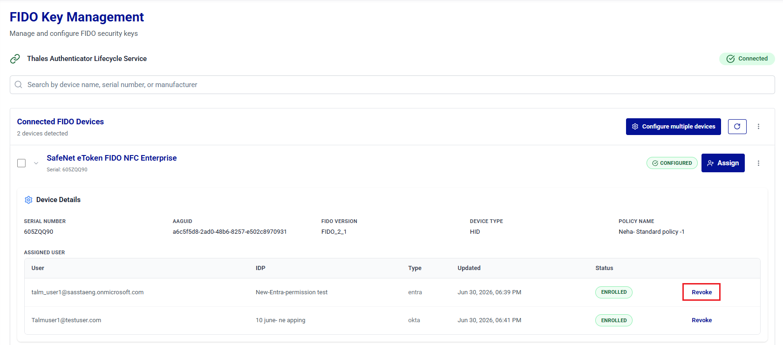Click IDP cell 10 june- ne apping
This screenshot has width=783, height=345.
coord(280,320)
